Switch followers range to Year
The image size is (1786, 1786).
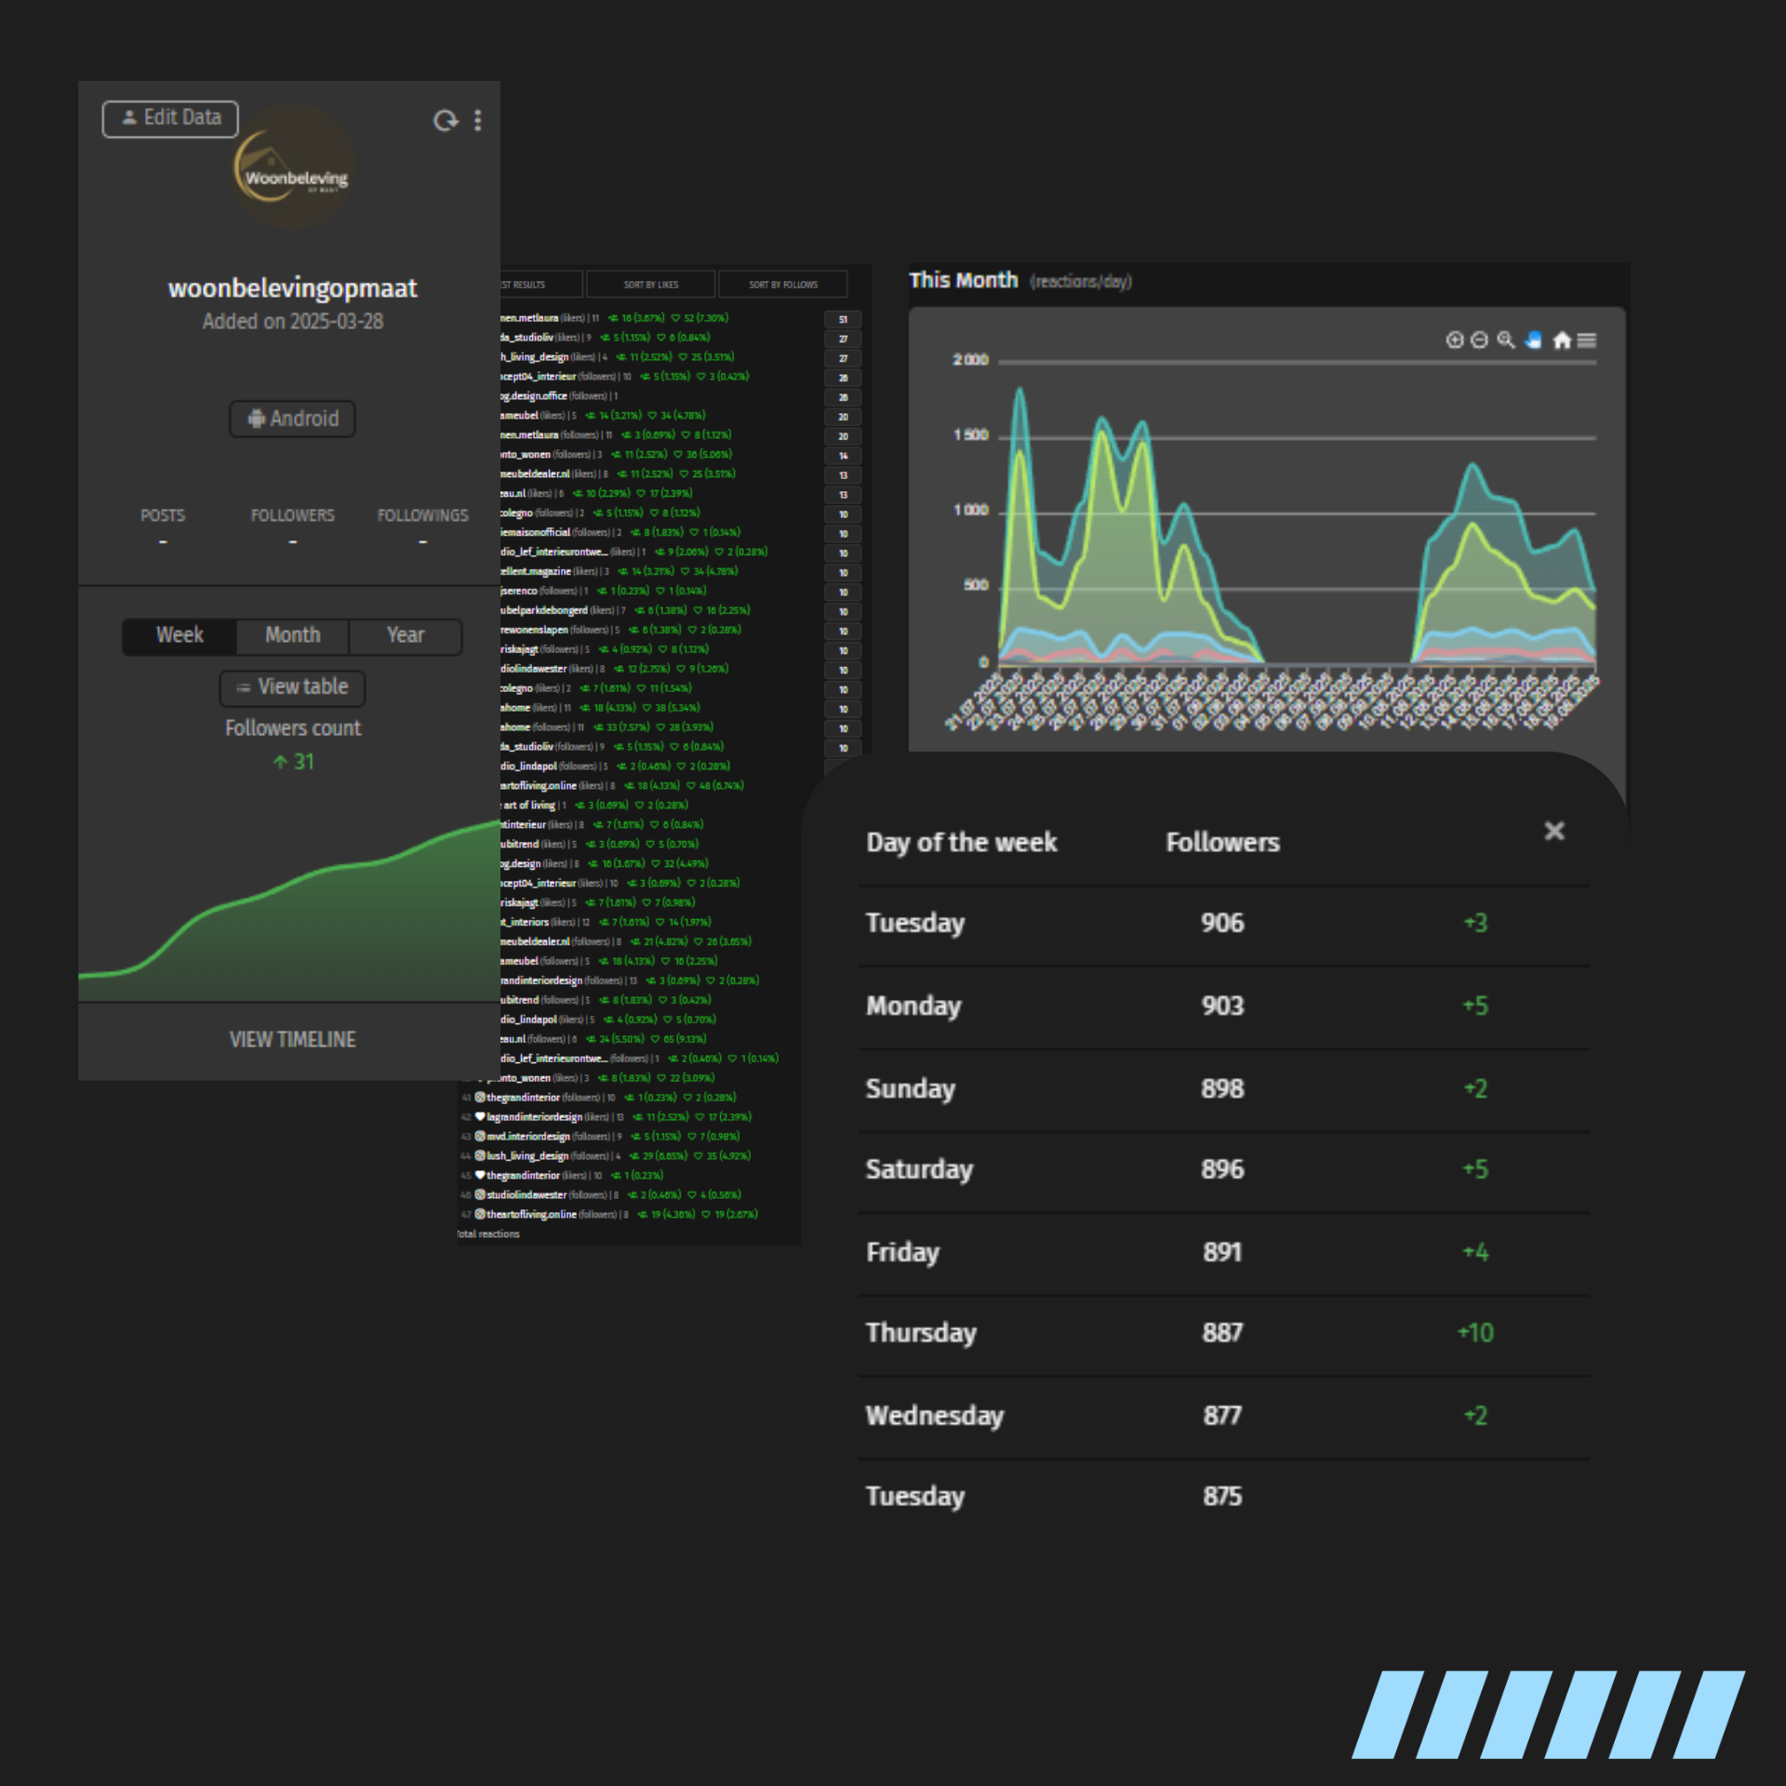click(x=406, y=635)
